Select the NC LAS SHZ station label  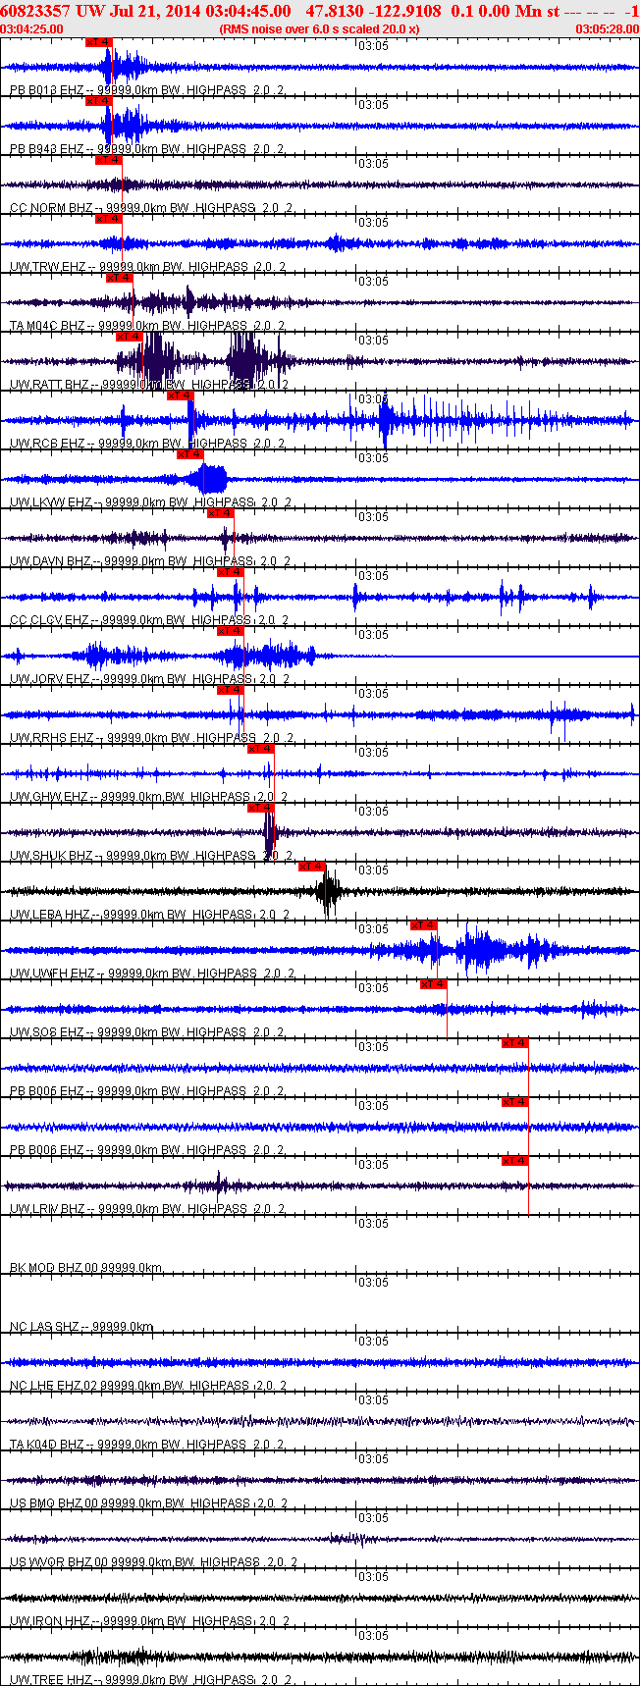click(x=81, y=1327)
